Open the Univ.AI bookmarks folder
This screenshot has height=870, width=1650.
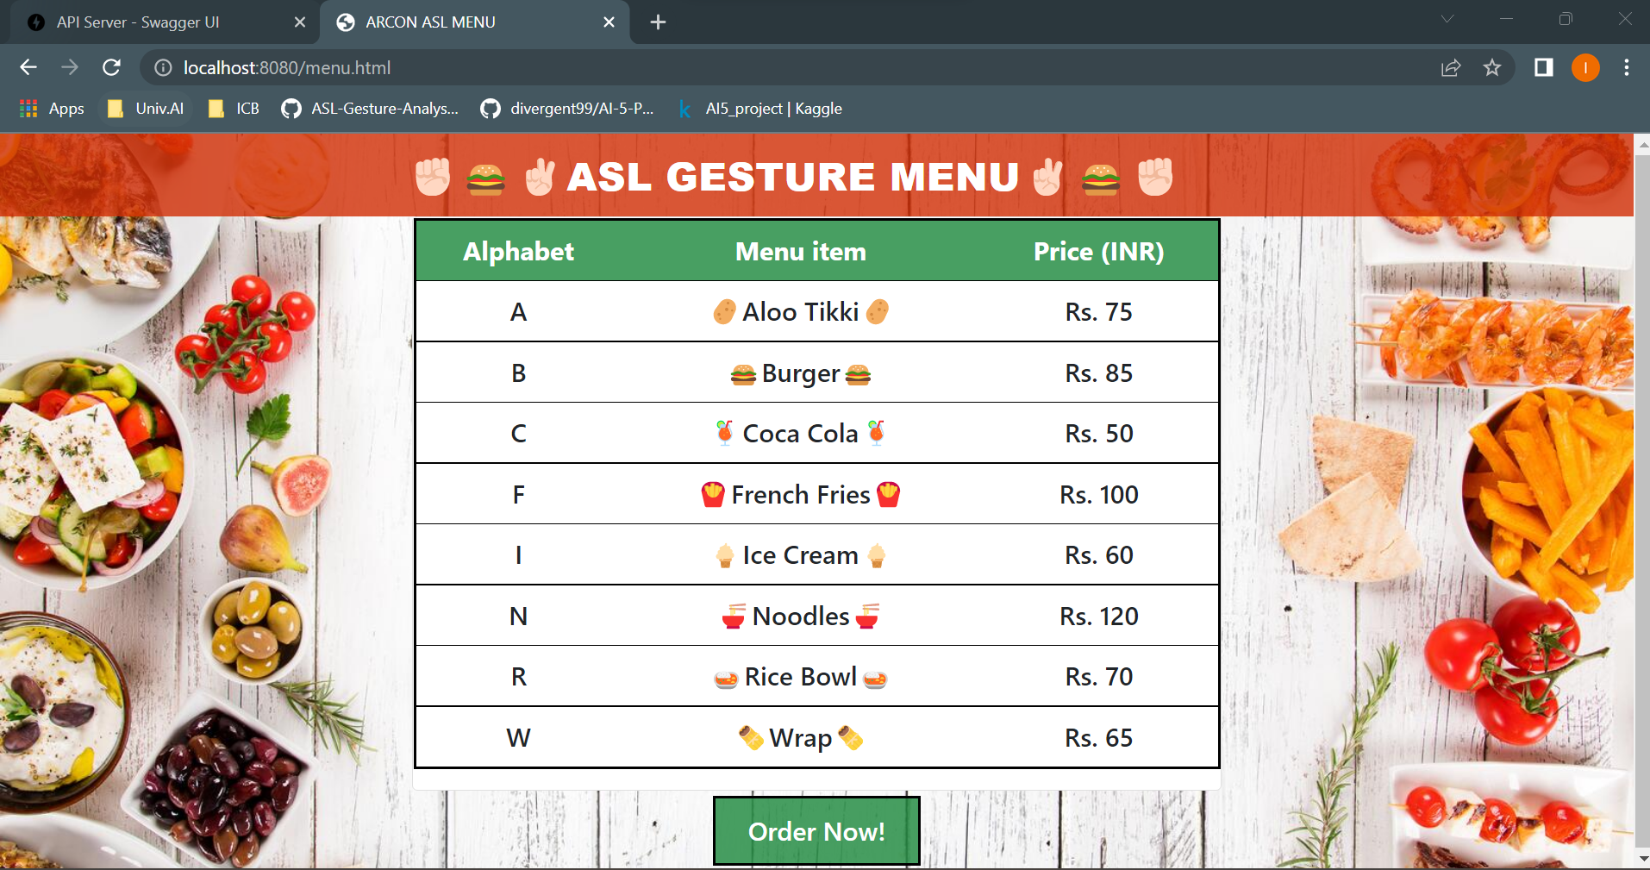(x=145, y=109)
